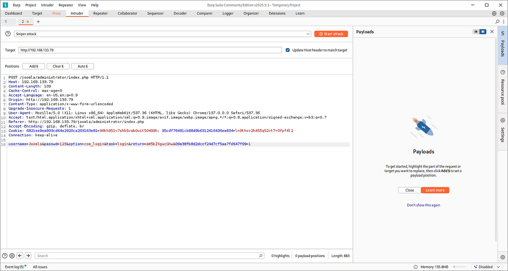508x271 pixels.
Task: Click the Memory usage indicator
Action: (x=434, y=267)
